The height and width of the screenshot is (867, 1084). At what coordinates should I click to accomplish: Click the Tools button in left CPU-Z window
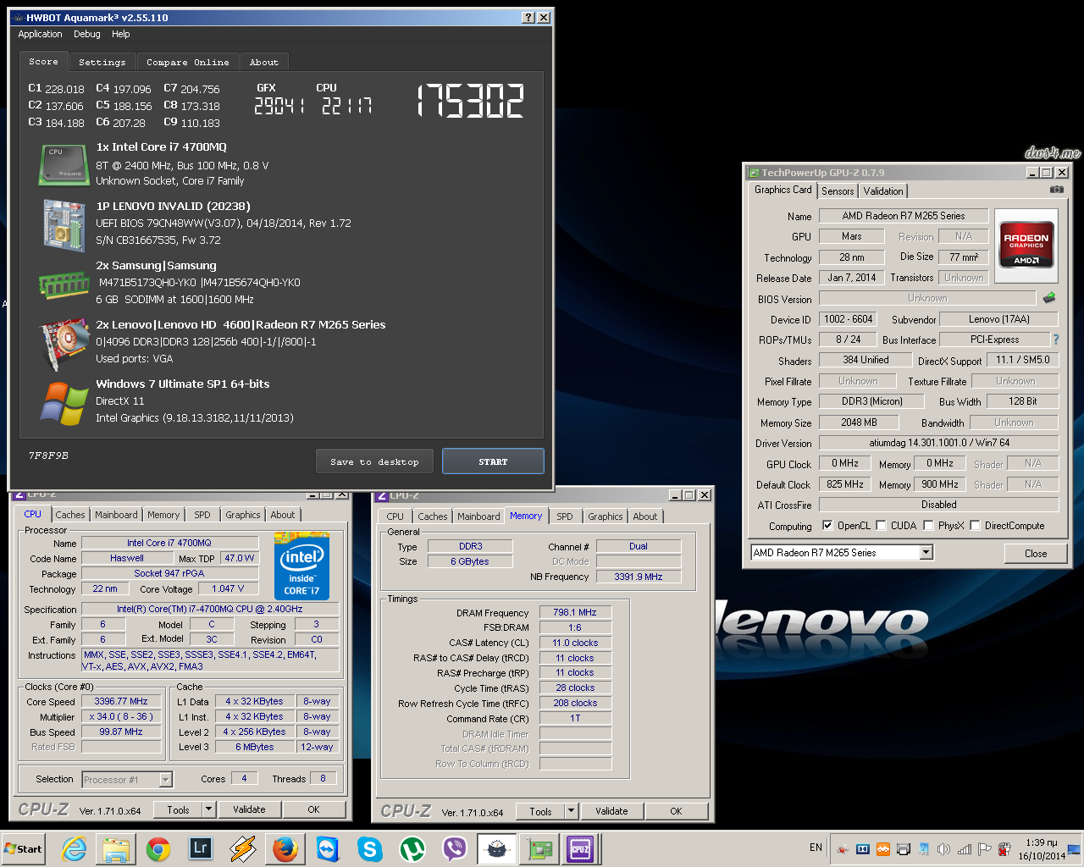click(x=178, y=809)
